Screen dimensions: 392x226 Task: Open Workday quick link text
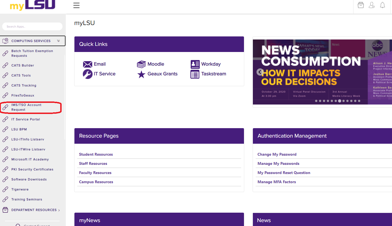click(211, 64)
